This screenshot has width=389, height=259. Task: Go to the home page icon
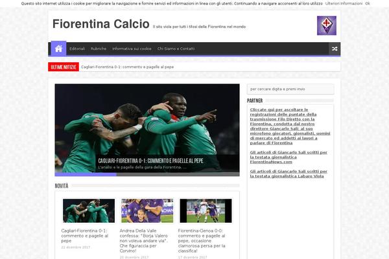tap(58, 49)
